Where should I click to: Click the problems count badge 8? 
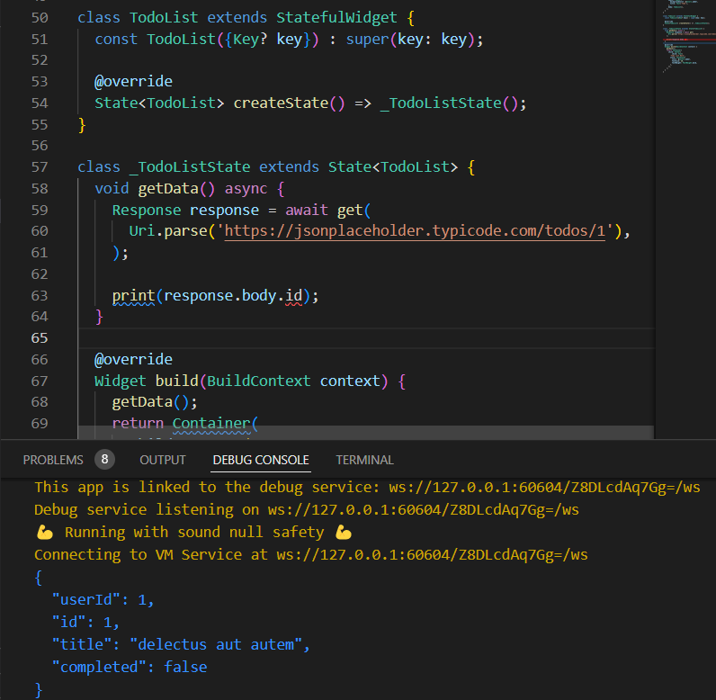tap(104, 460)
